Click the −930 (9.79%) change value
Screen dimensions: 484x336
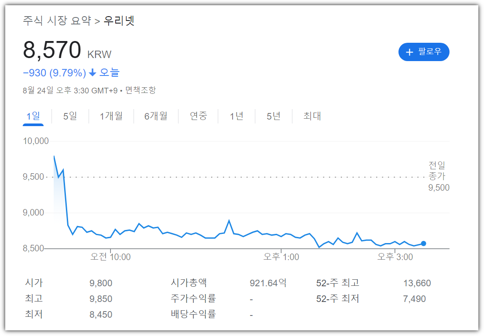tap(54, 73)
